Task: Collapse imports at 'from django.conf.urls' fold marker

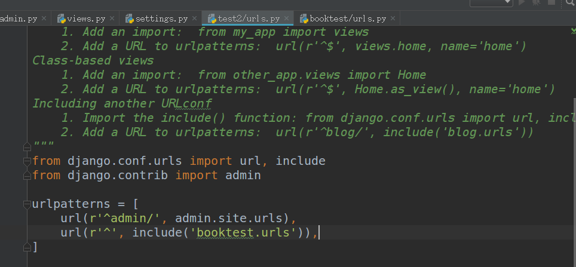Action: pos(27,161)
